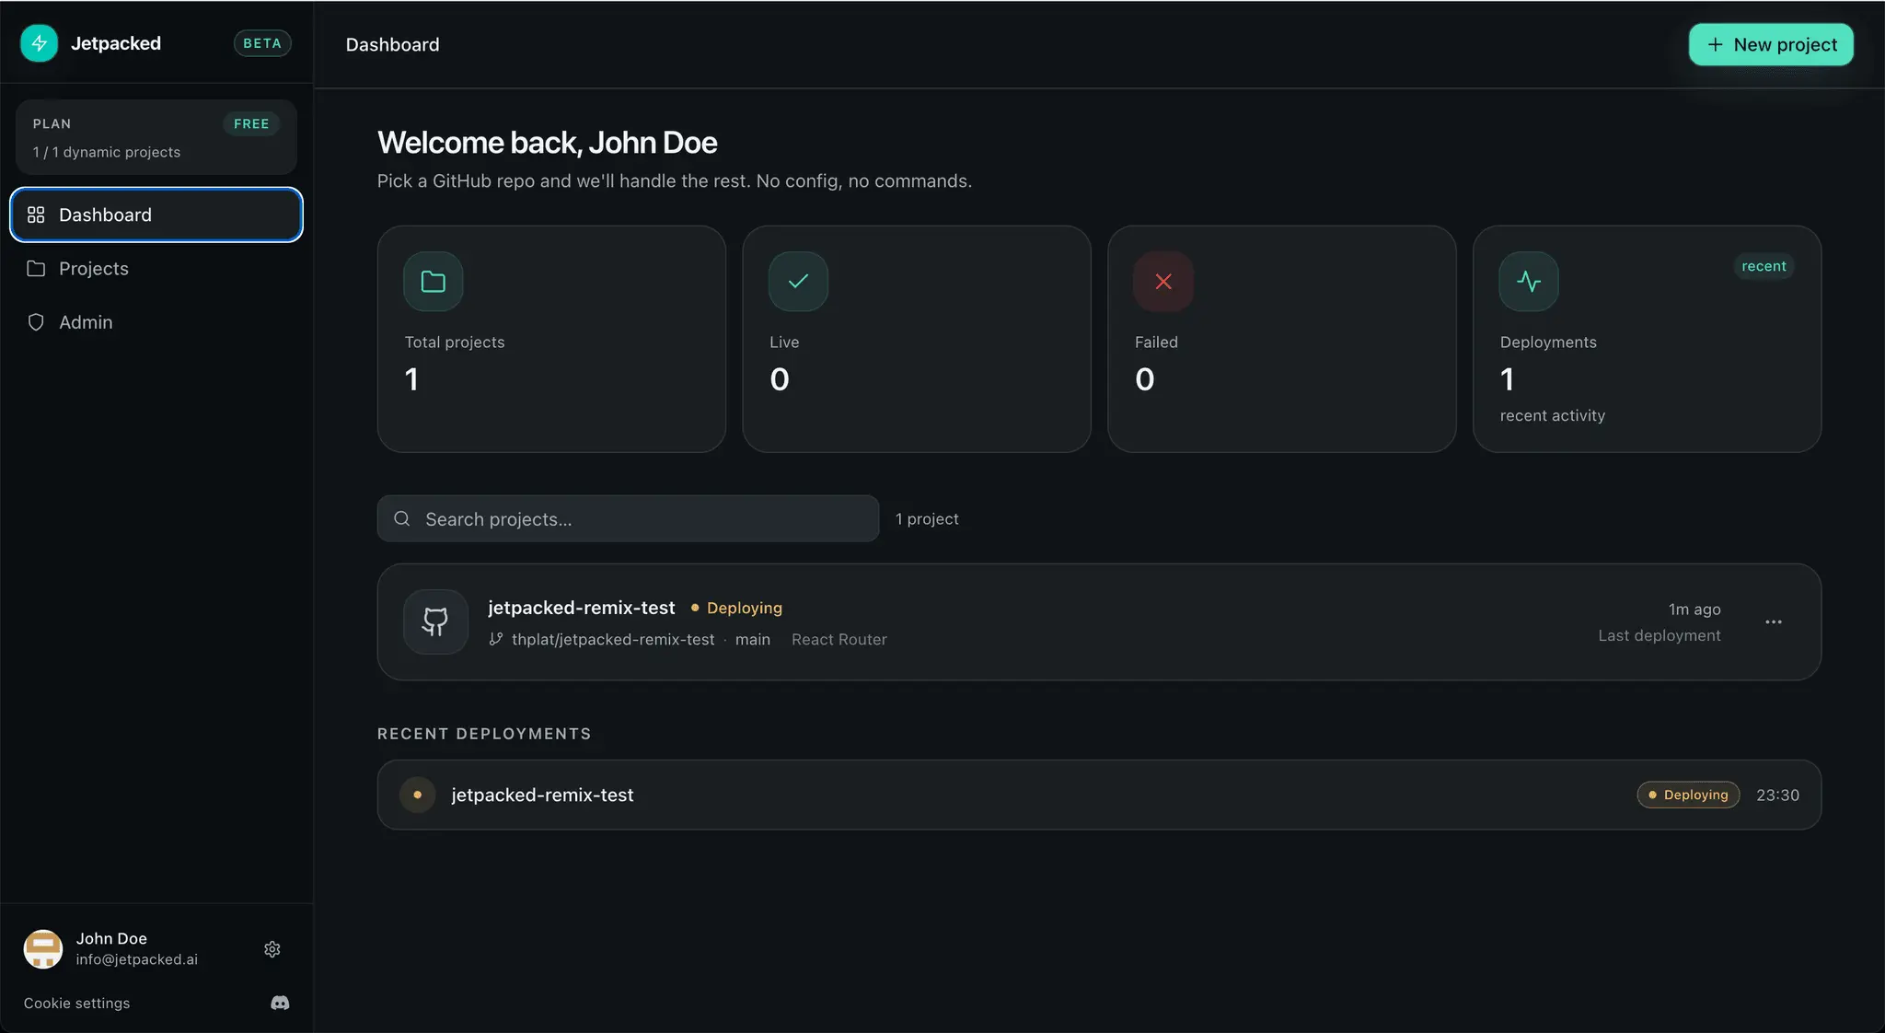Click info@jetpacked.ai email text

click(x=137, y=959)
